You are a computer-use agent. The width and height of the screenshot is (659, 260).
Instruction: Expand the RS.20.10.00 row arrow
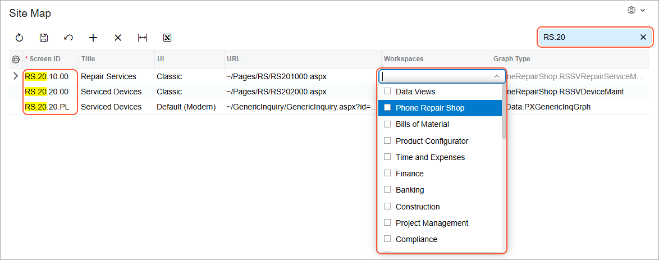(x=16, y=76)
